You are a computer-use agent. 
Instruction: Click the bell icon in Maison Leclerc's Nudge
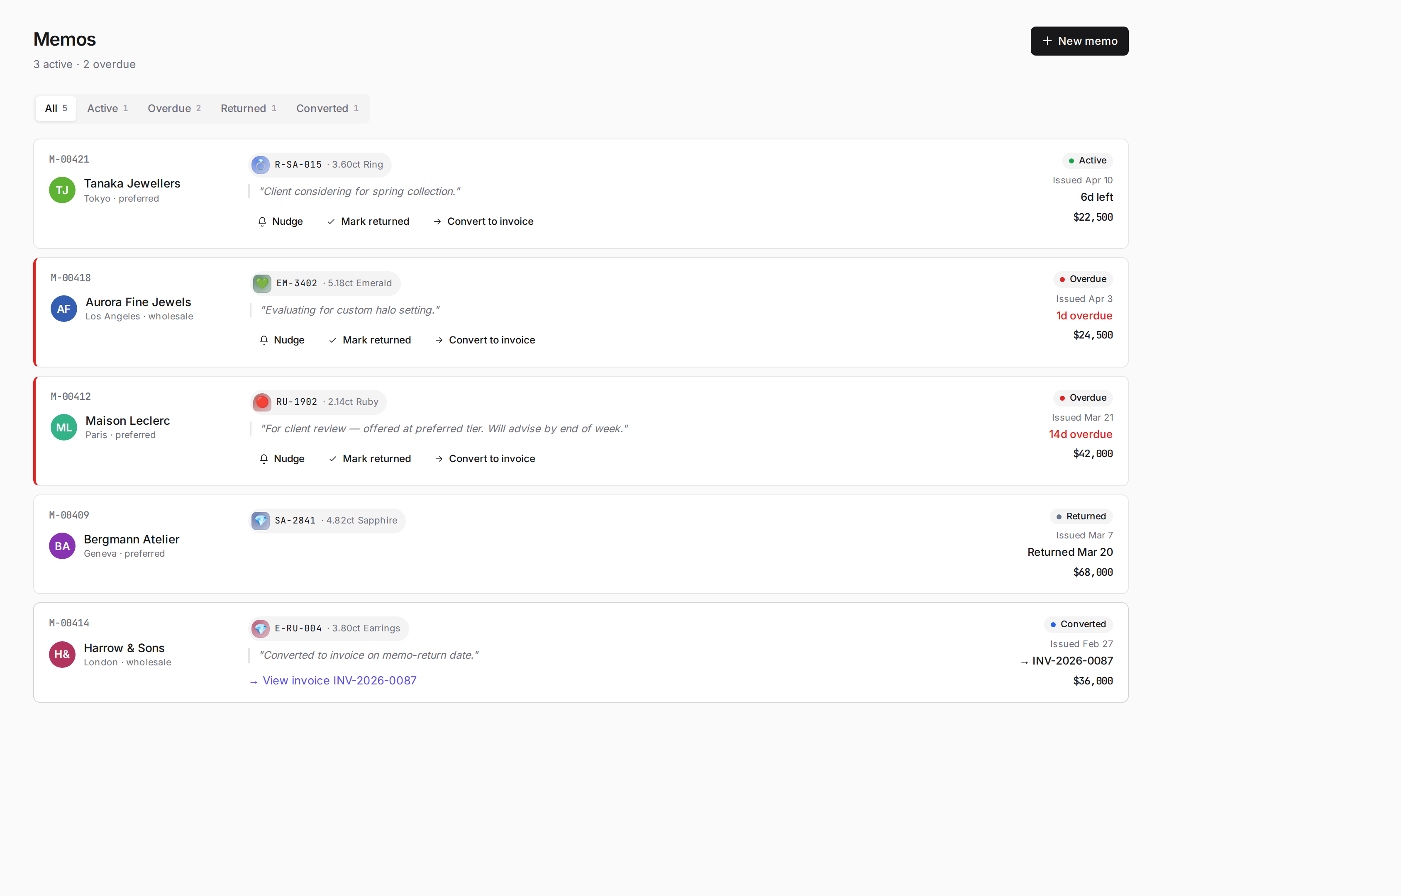(264, 459)
